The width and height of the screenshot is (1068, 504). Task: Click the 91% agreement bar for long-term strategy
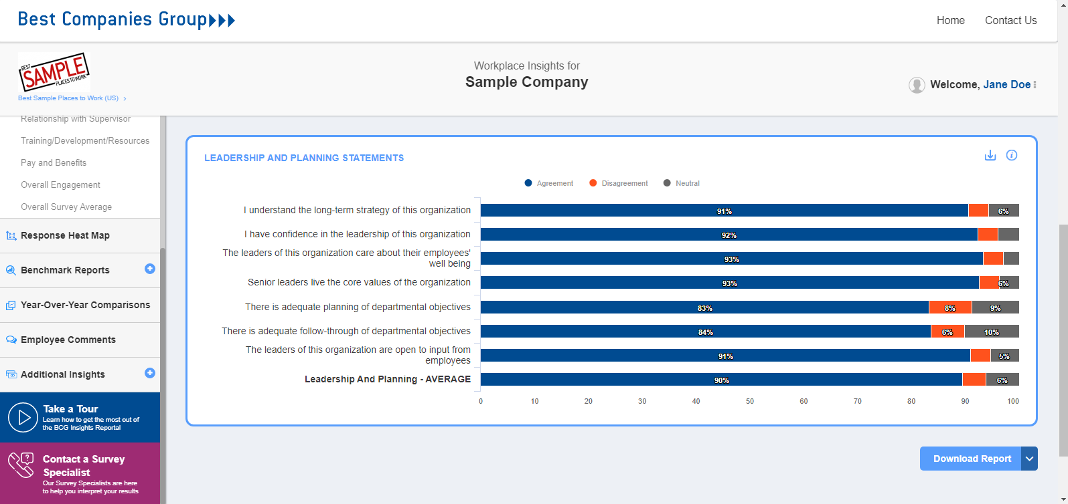pyautogui.click(x=724, y=211)
